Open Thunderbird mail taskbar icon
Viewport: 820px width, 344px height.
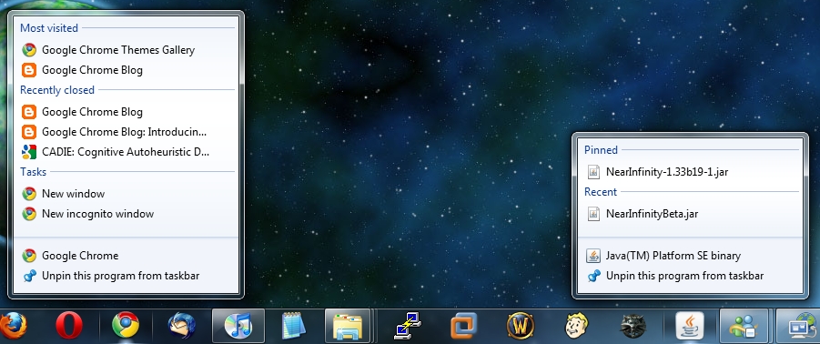point(182,326)
